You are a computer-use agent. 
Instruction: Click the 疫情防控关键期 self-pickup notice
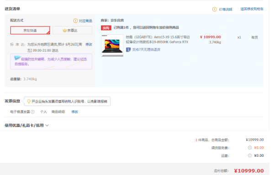click(x=51, y=62)
